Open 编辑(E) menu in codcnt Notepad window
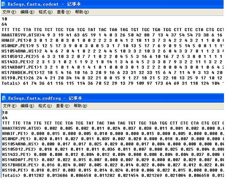Screen dimensions: 226x179 point(27,12)
